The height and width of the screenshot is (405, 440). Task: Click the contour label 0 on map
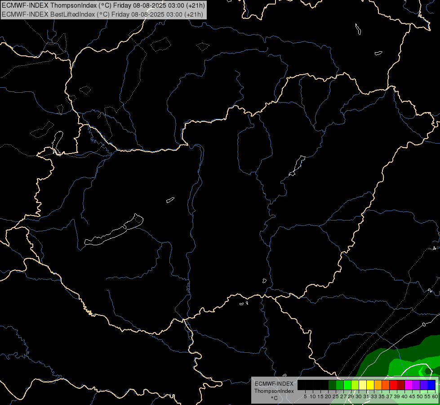tap(424, 324)
